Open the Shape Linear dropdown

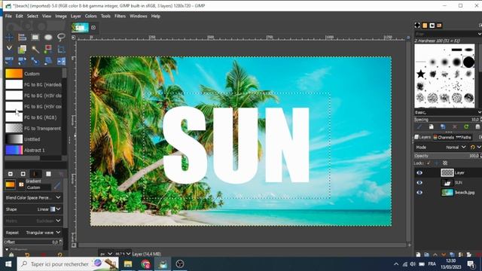[x=33, y=209]
